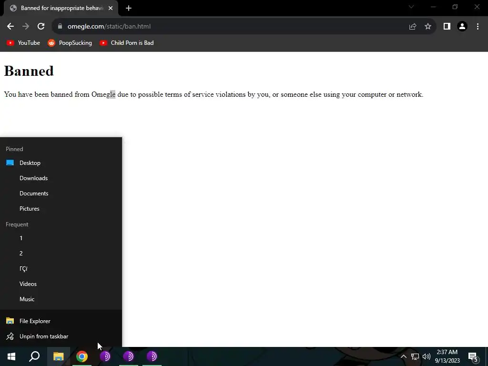This screenshot has width=488, height=366.
Task: Launch File Explorer from jump list
Action: click(61, 321)
